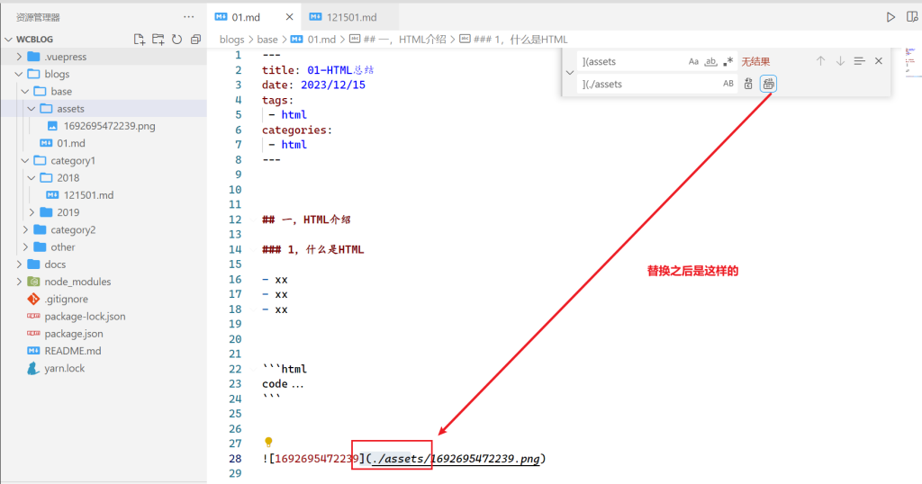Collapse the assets folder

coord(32,109)
